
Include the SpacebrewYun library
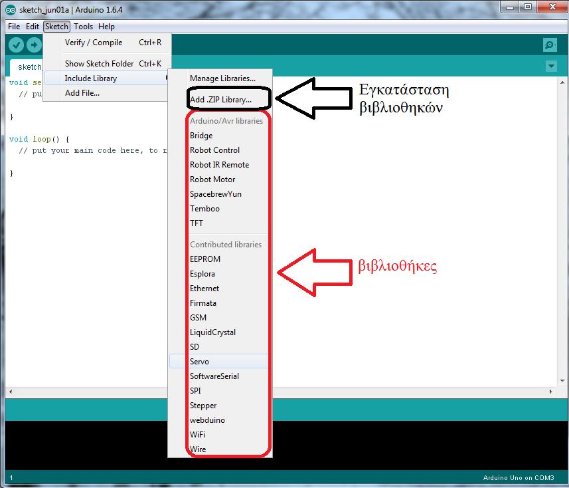(220, 193)
